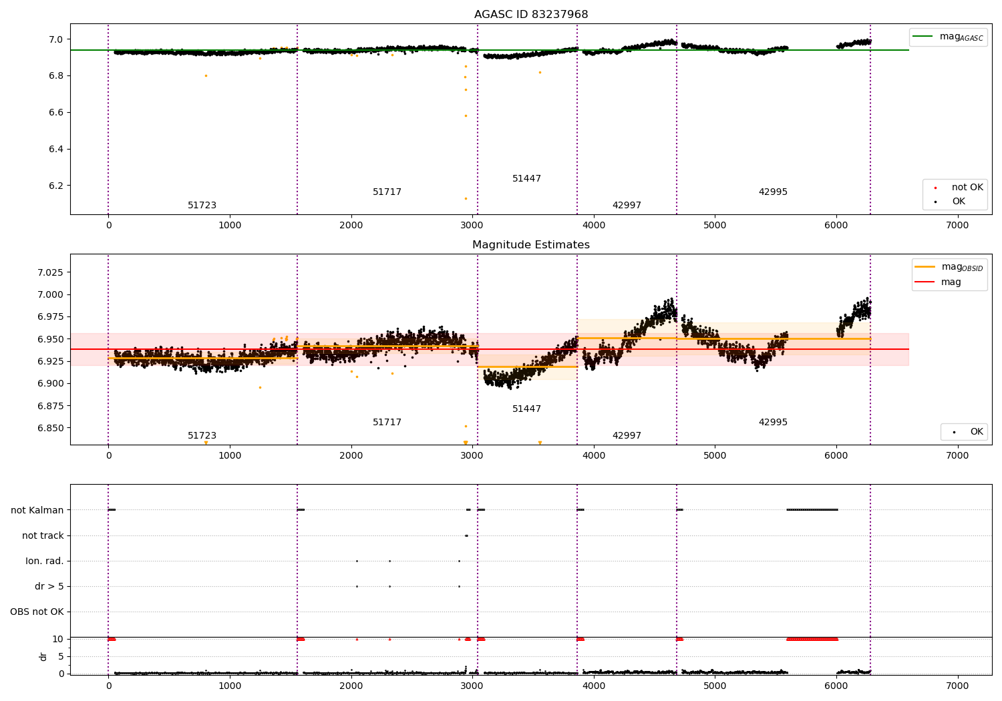Image resolution: width=1002 pixels, height=701 pixels.
Task: Click the 'Ion. rad.' axis label
Action: pos(45,561)
